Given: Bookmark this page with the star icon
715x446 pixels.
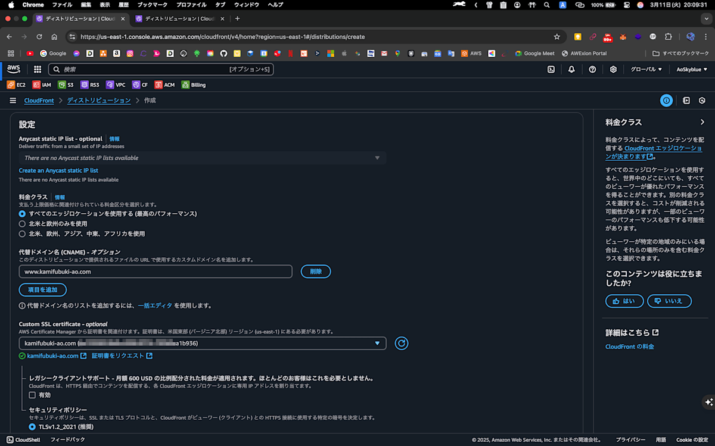Looking at the screenshot, I should 557,36.
